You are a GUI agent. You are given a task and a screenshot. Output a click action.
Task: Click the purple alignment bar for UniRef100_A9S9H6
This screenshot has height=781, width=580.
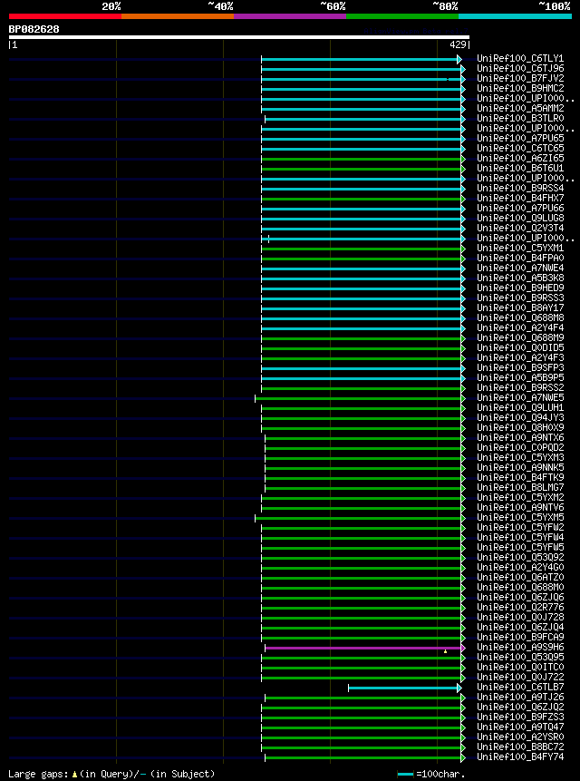click(x=363, y=648)
